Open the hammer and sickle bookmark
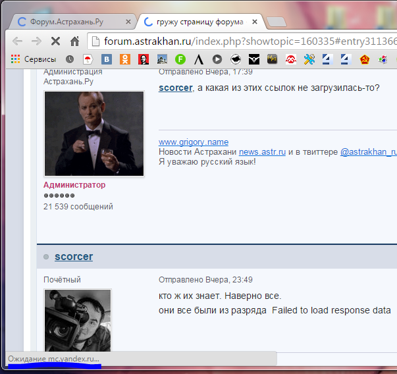Viewport: 397px width, 374px height. pos(365,59)
